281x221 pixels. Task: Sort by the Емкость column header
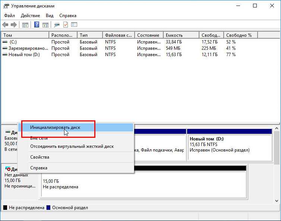click(181, 35)
